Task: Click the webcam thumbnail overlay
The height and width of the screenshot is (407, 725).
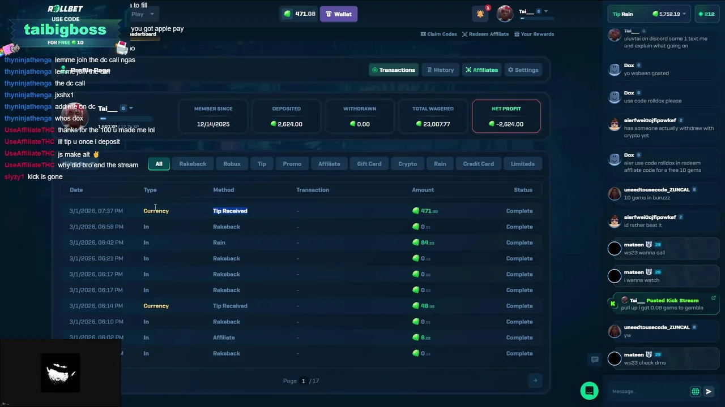Action: click(61, 373)
